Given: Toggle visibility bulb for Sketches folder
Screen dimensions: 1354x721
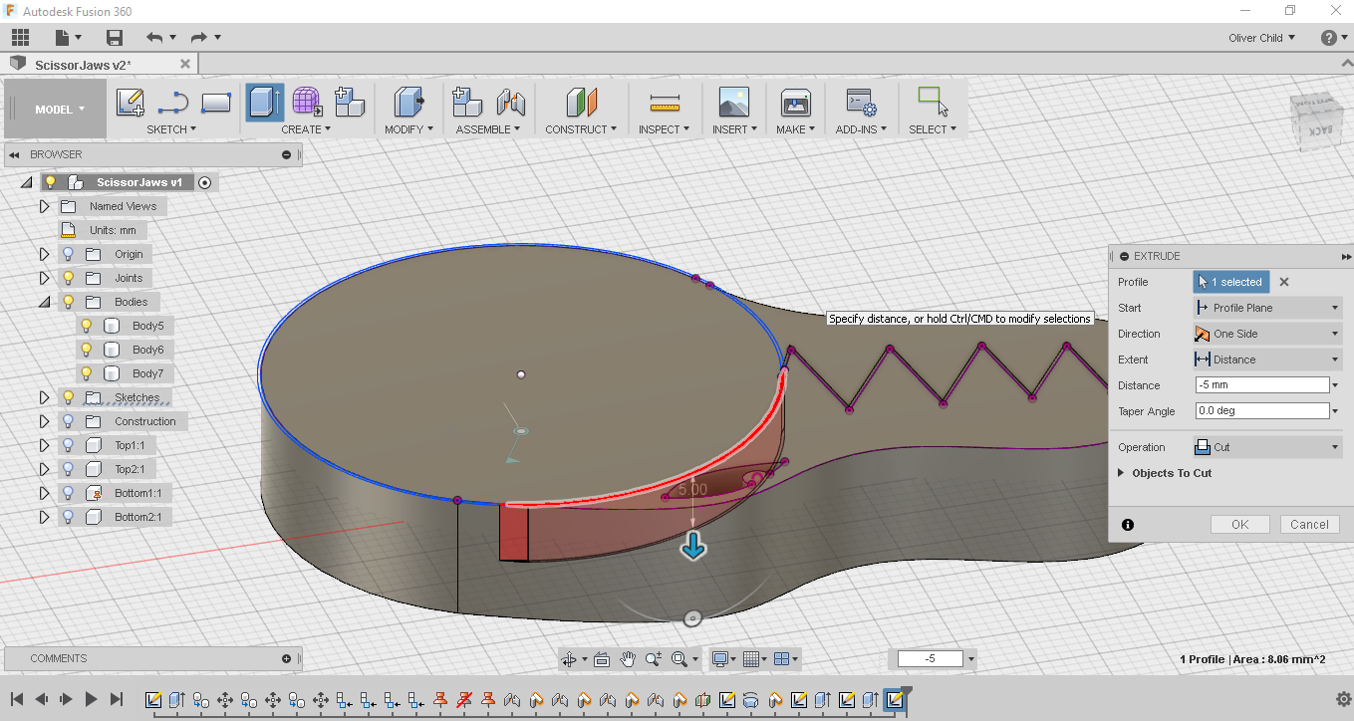Looking at the screenshot, I should click(69, 397).
